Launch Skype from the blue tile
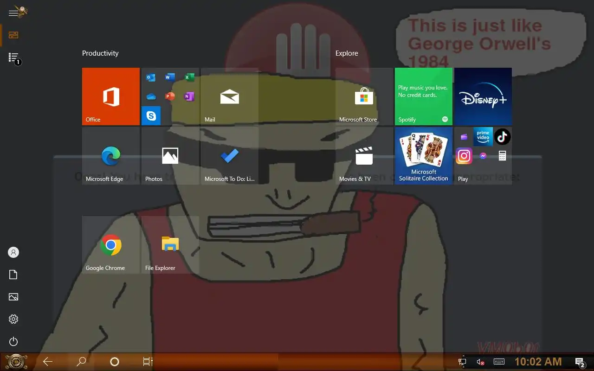This screenshot has height=371, width=594. (x=151, y=115)
